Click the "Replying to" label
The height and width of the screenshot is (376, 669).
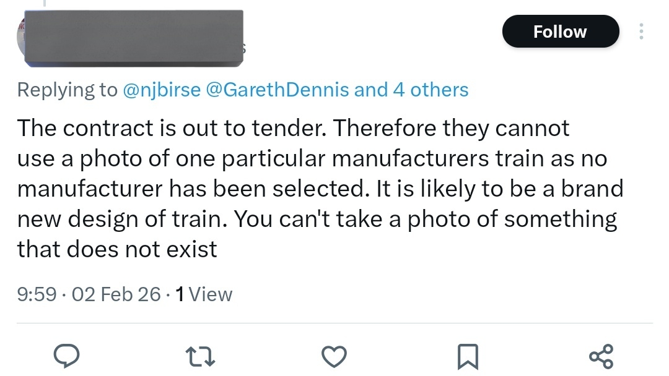tap(67, 90)
